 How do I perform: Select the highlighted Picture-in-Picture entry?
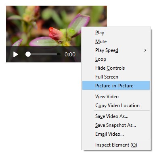[x=116, y=85]
